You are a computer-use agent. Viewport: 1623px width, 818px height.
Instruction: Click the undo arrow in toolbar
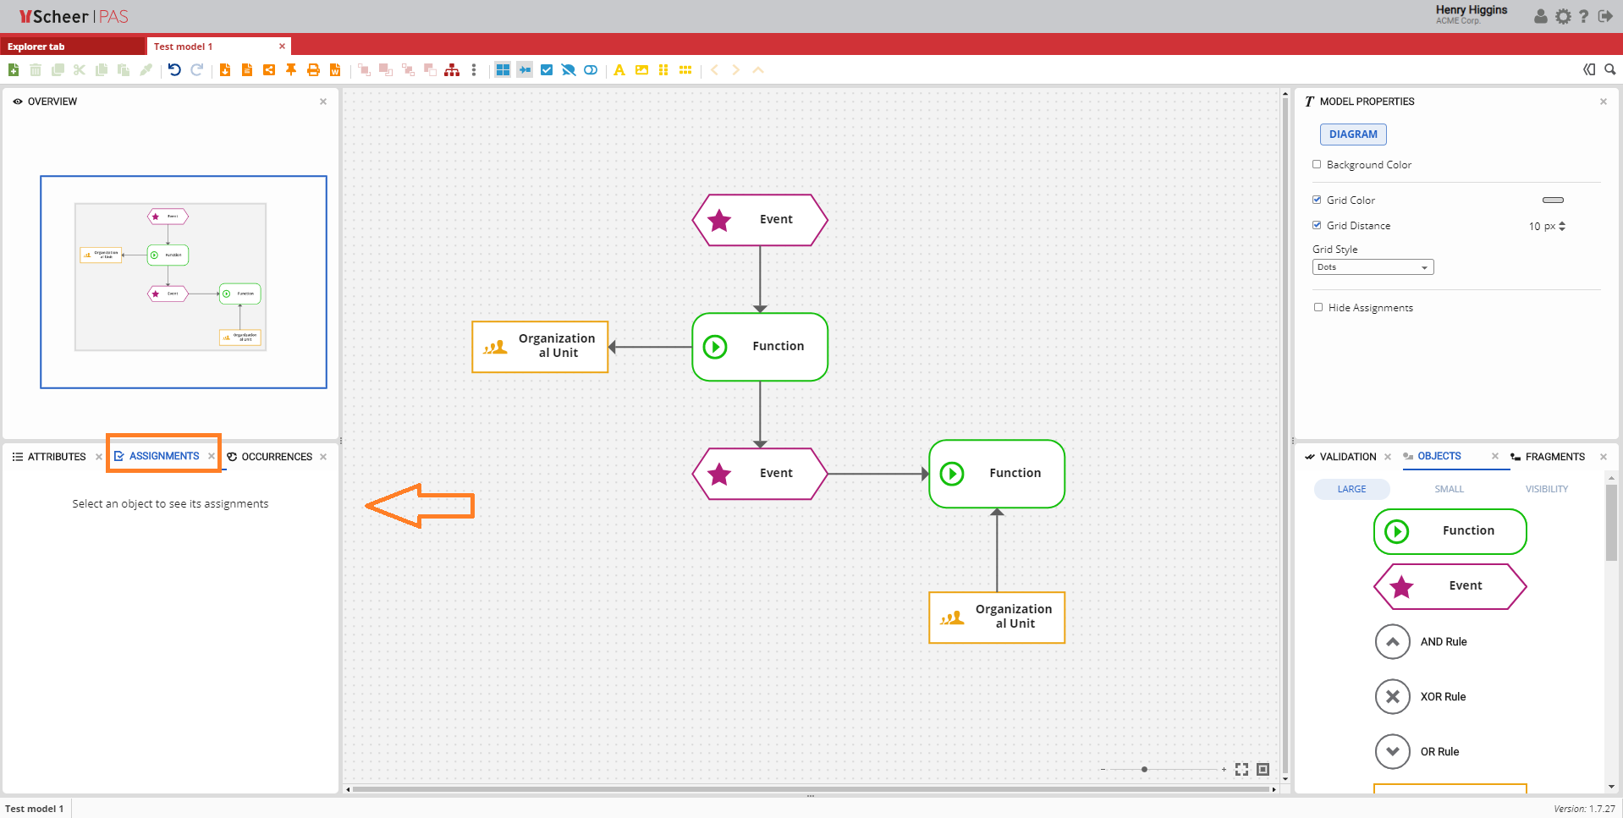coord(174,70)
